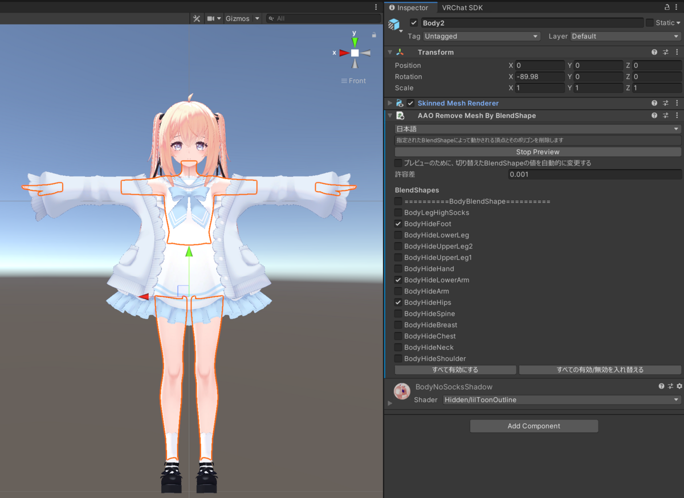
Task: Click the Stop Preview button
Action: click(538, 152)
